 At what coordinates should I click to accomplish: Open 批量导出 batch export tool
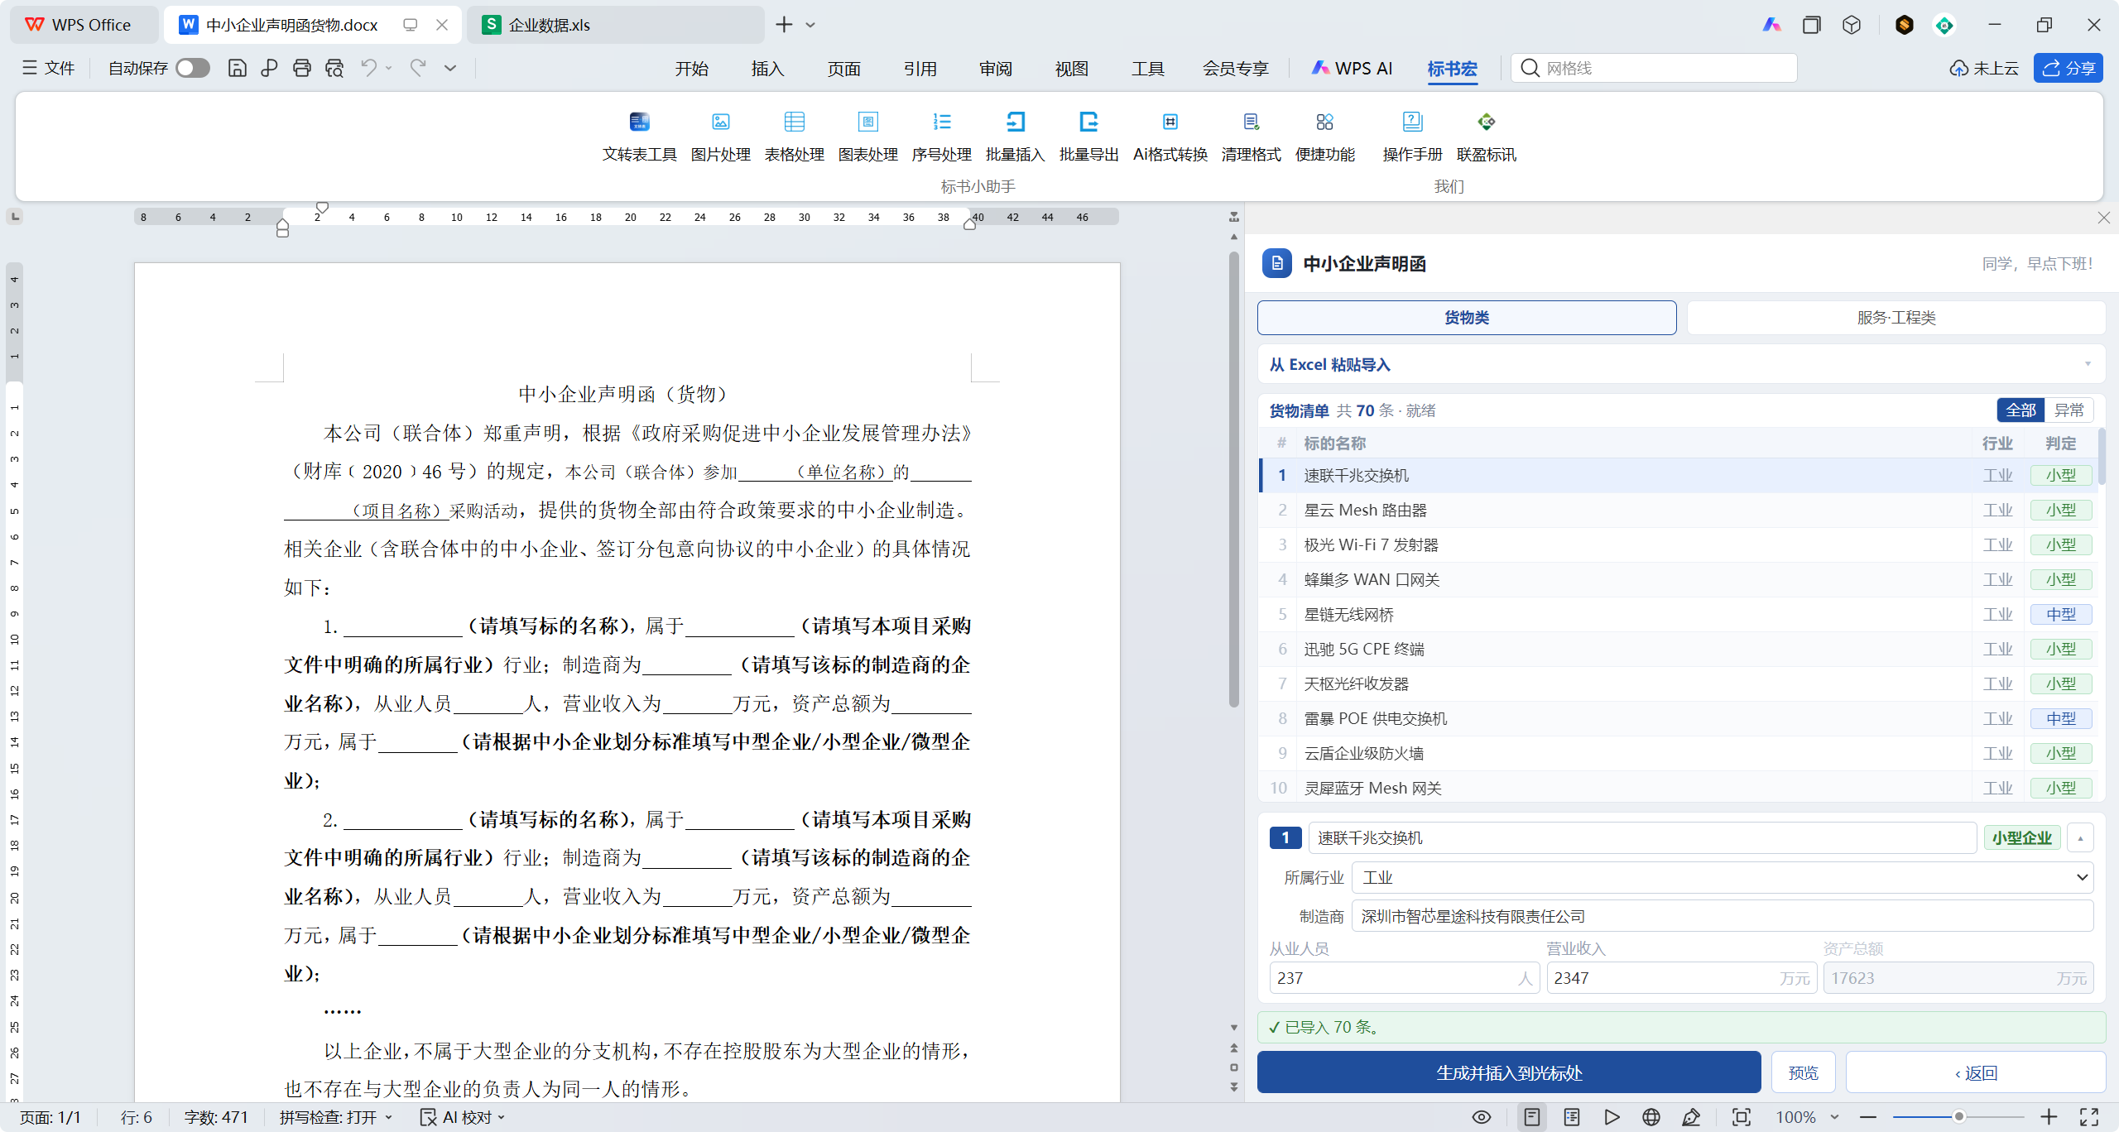[x=1088, y=137]
